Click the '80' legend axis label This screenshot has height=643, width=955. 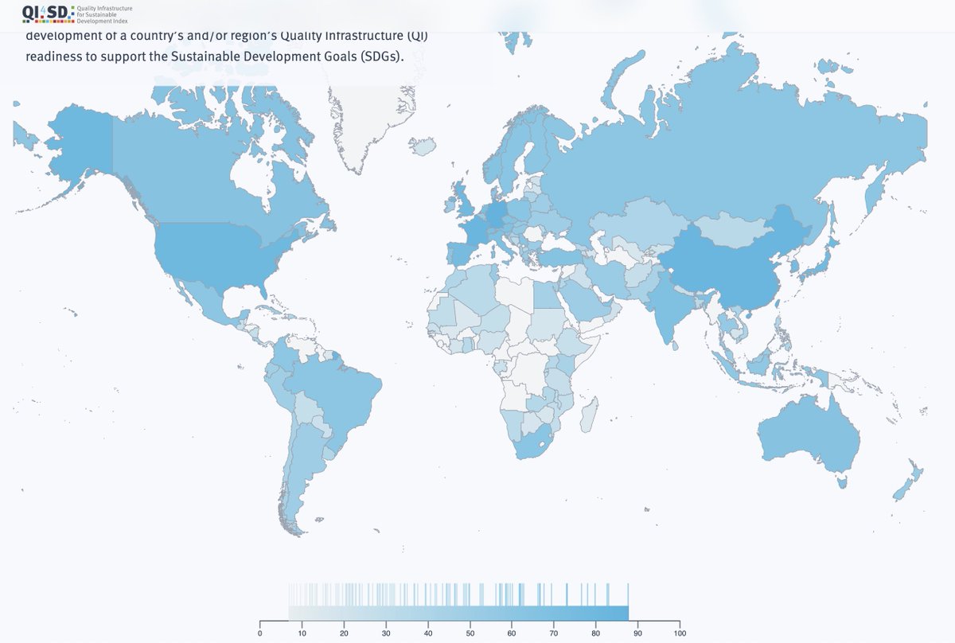pos(596,633)
